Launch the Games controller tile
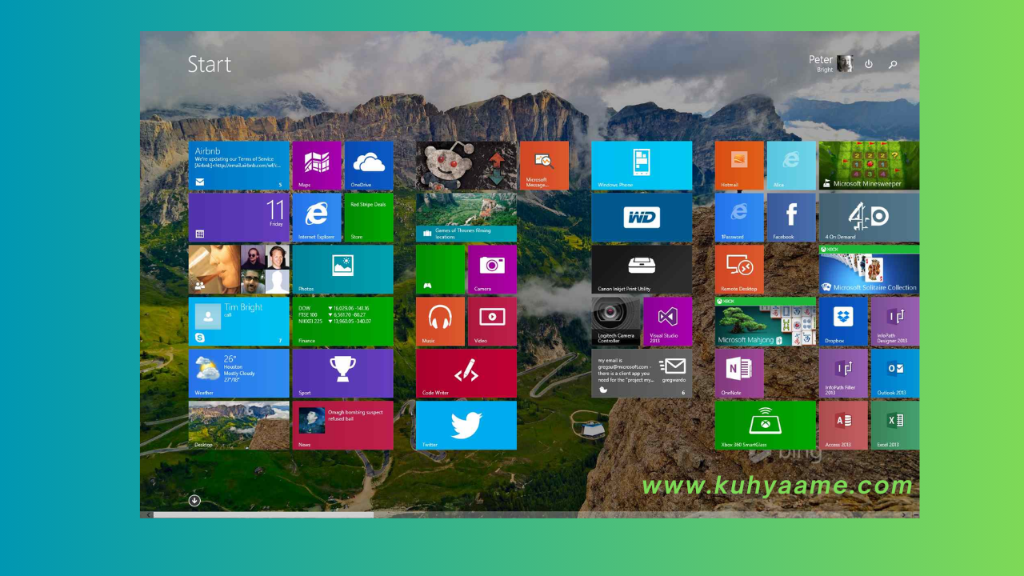Viewport: 1024px width, 576px height. point(440,270)
